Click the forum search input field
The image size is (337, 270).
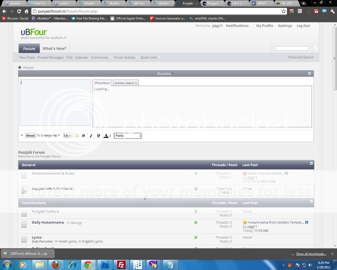click(292, 48)
